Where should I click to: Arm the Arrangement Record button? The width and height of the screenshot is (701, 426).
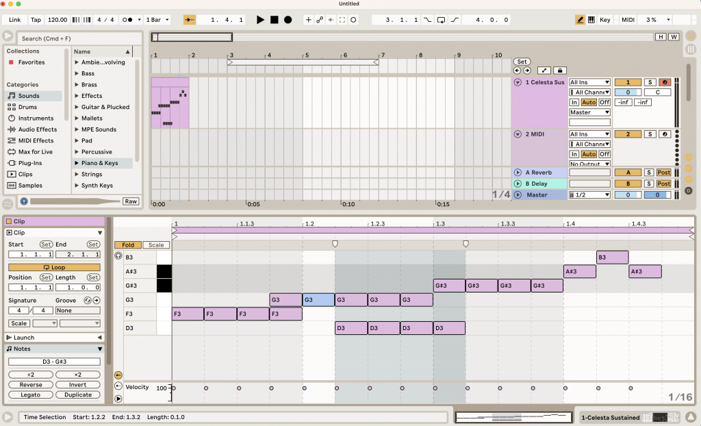point(288,20)
